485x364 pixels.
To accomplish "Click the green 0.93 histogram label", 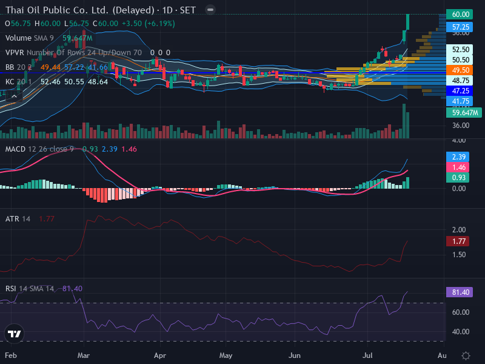I will click(458, 178).
